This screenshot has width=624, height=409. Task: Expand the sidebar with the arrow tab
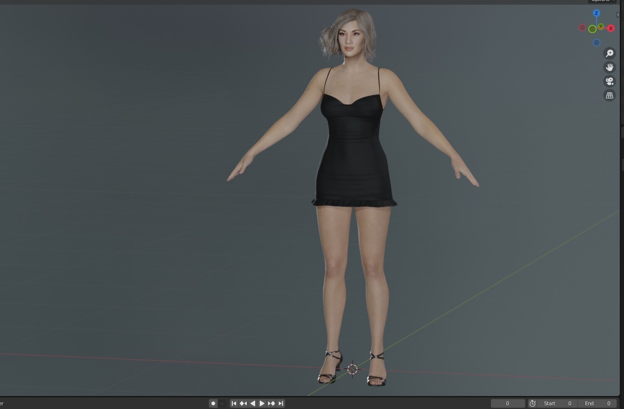click(x=618, y=15)
